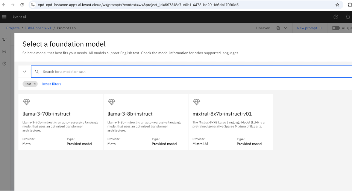Viewport: 352px width, 191px height.
Task: Choose the mixtral-8x7b-instruct-v01 model card
Action: (231, 122)
